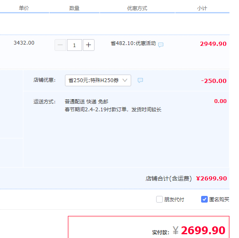The height and width of the screenshot is (238, 239).
Task: Open the 省250元:特殊H250券 coupon dropdown
Action: coord(98,80)
